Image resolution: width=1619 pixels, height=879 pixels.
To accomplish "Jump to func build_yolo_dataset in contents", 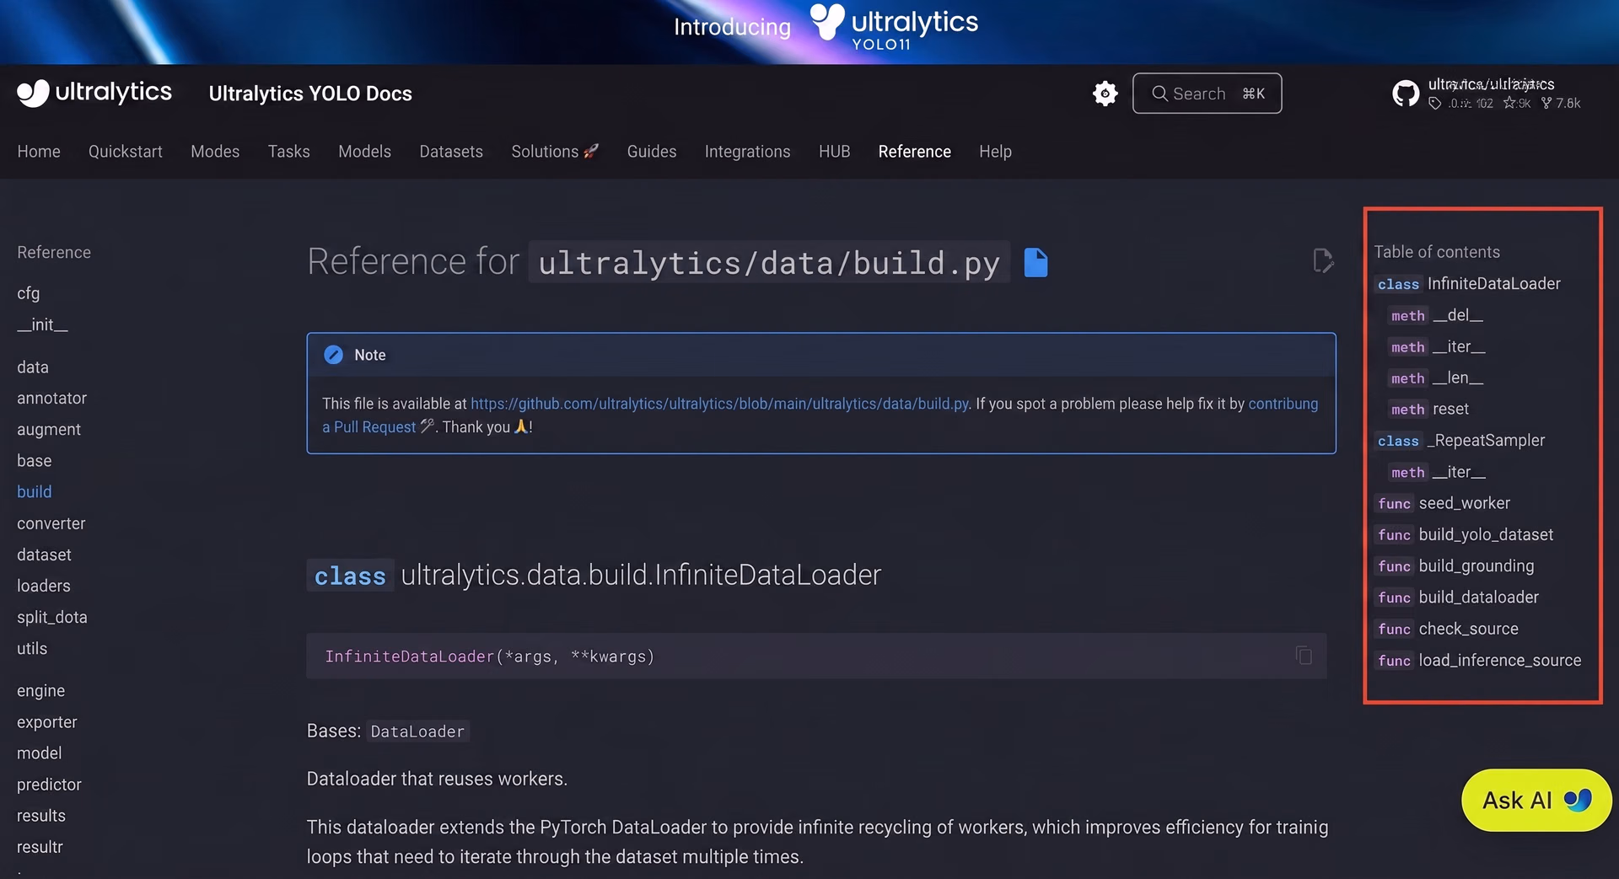I will click(1465, 534).
